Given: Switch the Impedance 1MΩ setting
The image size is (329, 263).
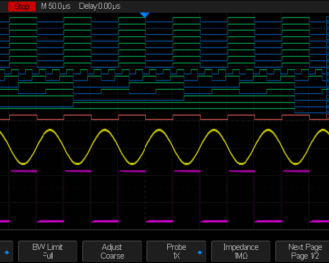Looking at the screenshot, I should [x=241, y=256].
